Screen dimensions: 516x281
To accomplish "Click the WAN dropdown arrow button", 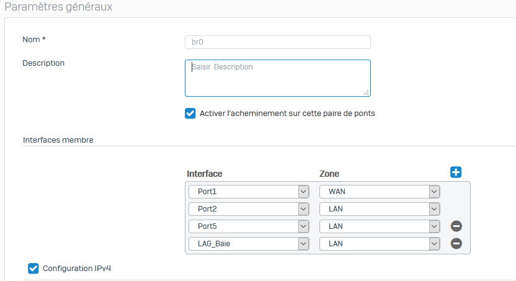I will pos(434,192).
